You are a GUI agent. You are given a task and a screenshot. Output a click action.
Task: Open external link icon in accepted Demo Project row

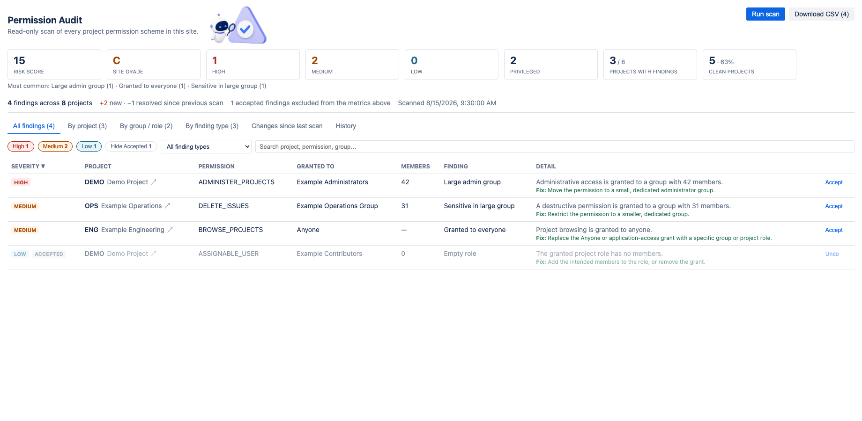154,254
